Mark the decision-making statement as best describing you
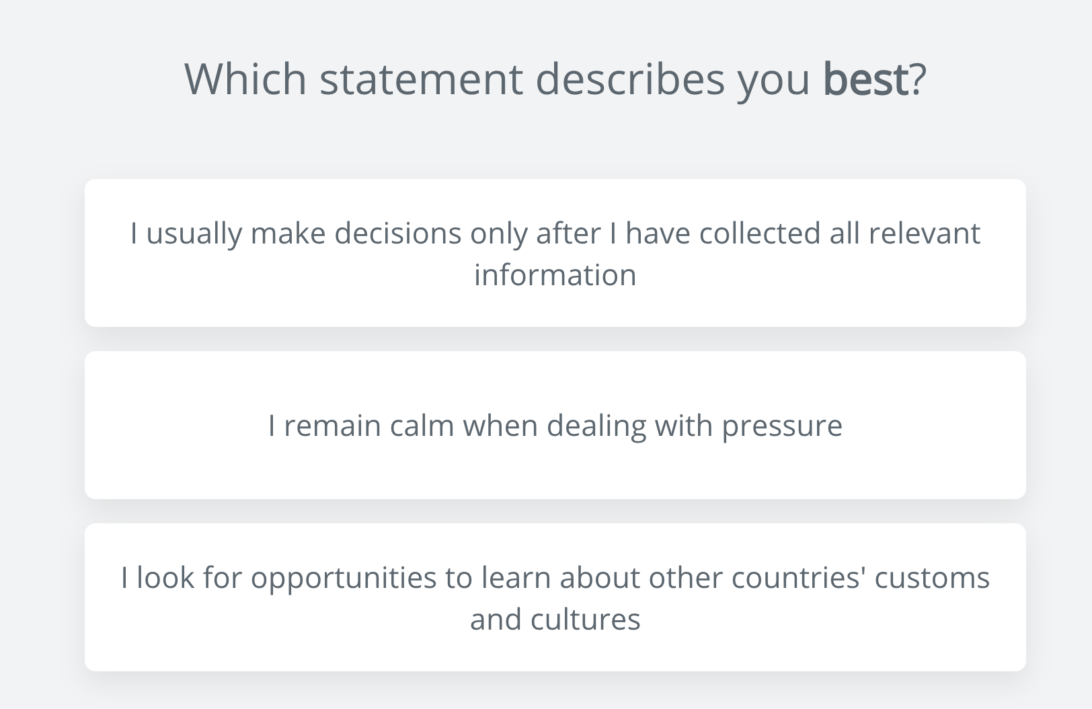The image size is (1092, 709). (555, 253)
